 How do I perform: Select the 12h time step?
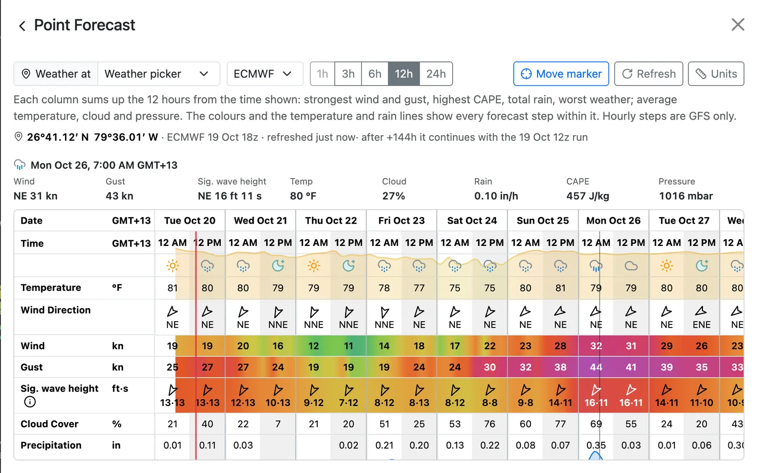pos(404,74)
